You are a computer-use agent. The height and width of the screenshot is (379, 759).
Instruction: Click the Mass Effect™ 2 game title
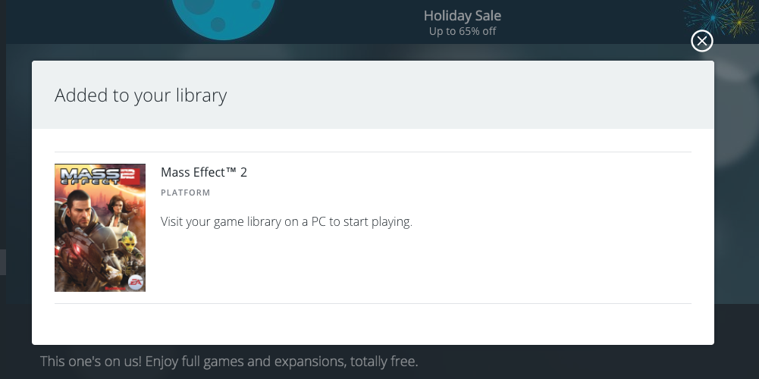pos(203,172)
